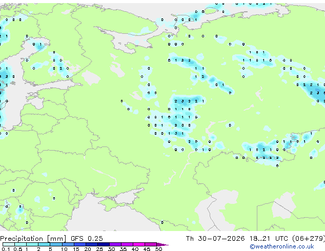
Task: Click the forecast date 'Th 30-07-2026'
Action: 215,239
